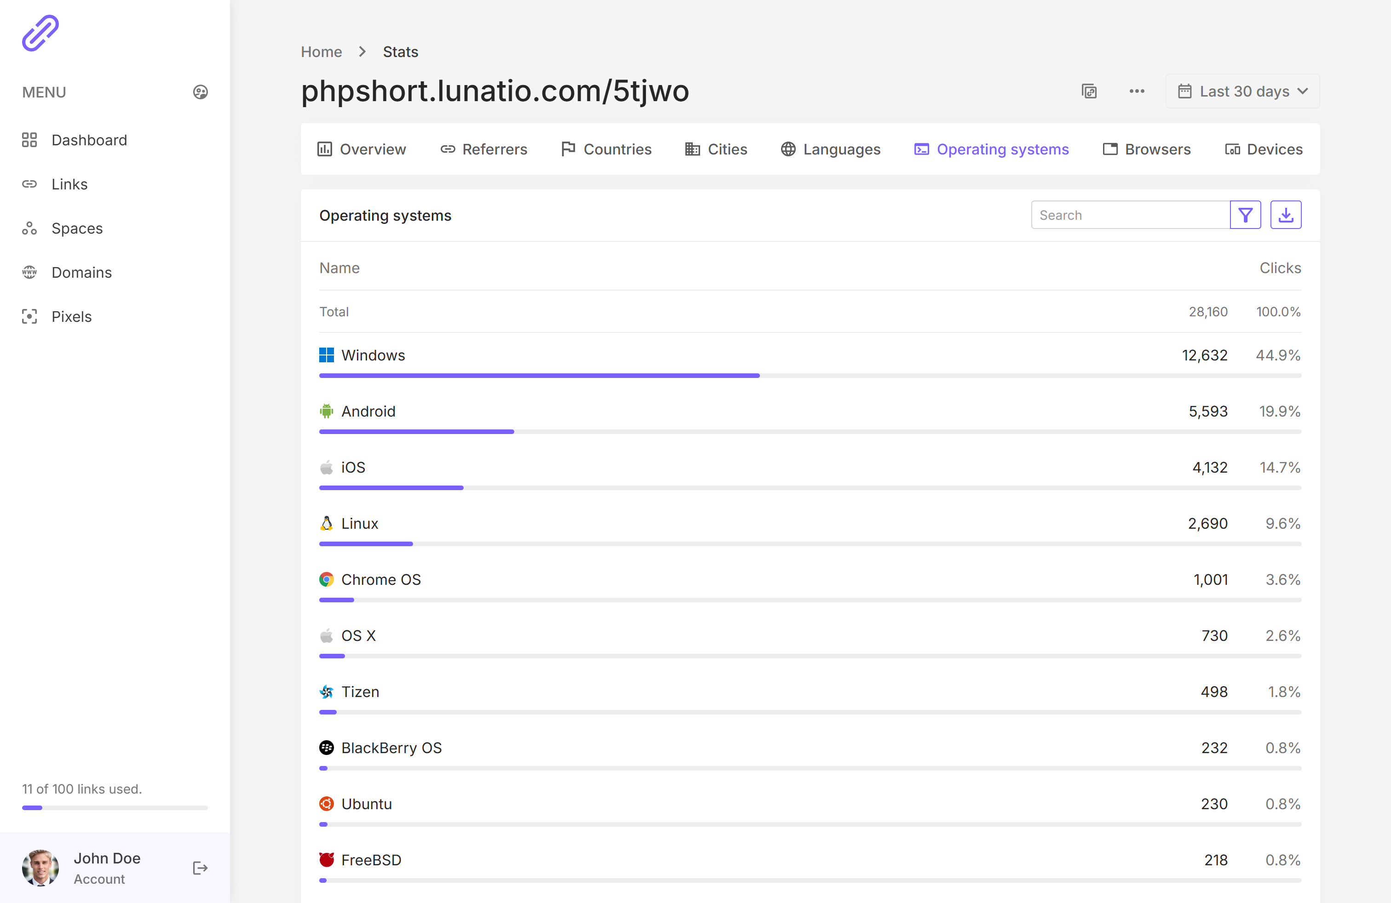This screenshot has height=903, width=1391.
Task: Download the operating systems export
Action: click(x=1285, y=215)
